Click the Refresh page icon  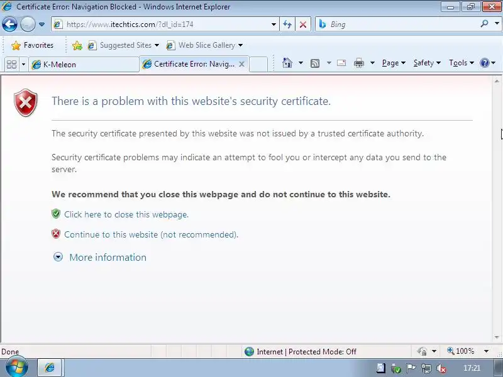(287, 25)
